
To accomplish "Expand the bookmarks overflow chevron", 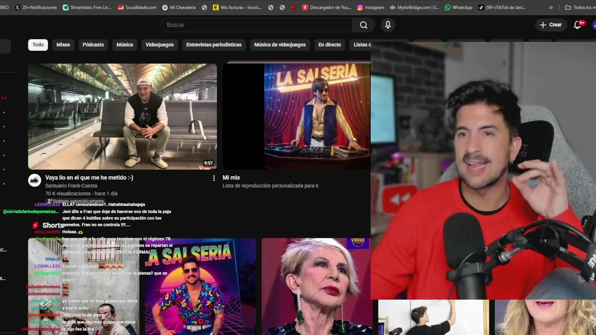I will tap(551, 7).
